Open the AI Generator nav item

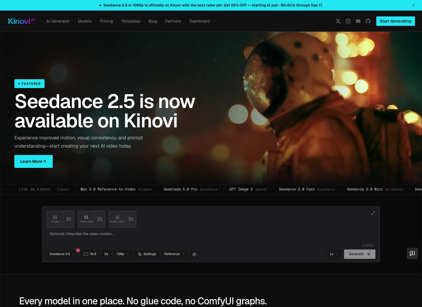coord(58,21)
